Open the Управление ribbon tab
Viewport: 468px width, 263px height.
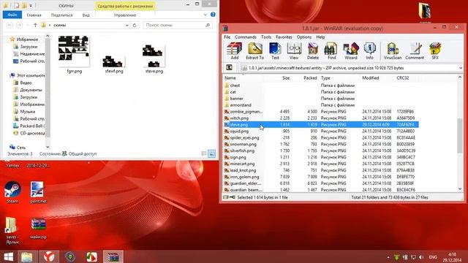click(125, 15)
